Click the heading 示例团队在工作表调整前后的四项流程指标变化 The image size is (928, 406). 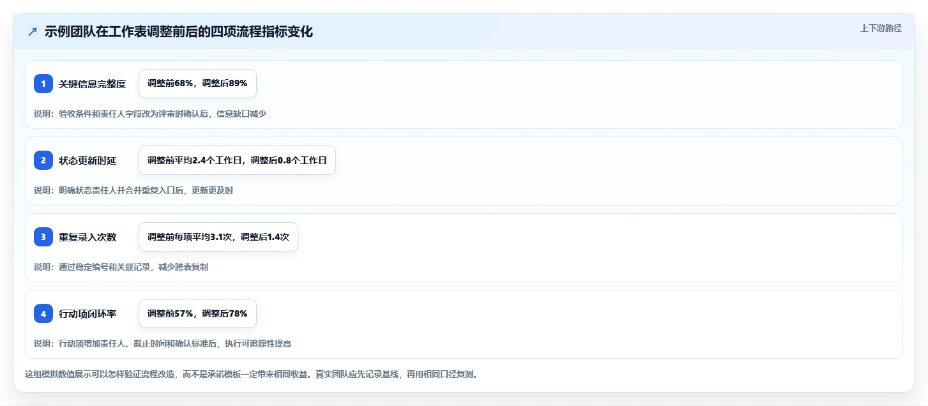tap(178, 31)
